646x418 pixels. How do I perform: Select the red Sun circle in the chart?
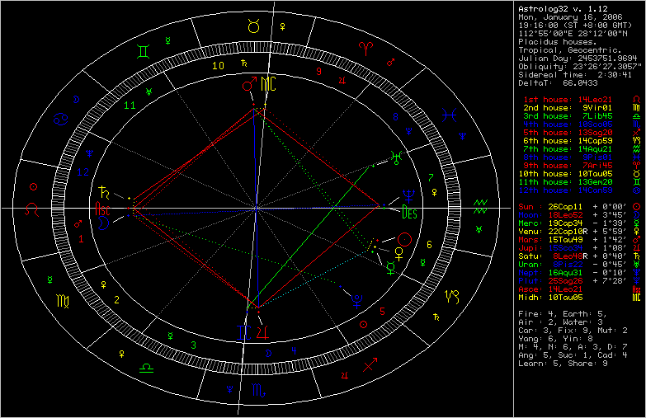(403, 239)
